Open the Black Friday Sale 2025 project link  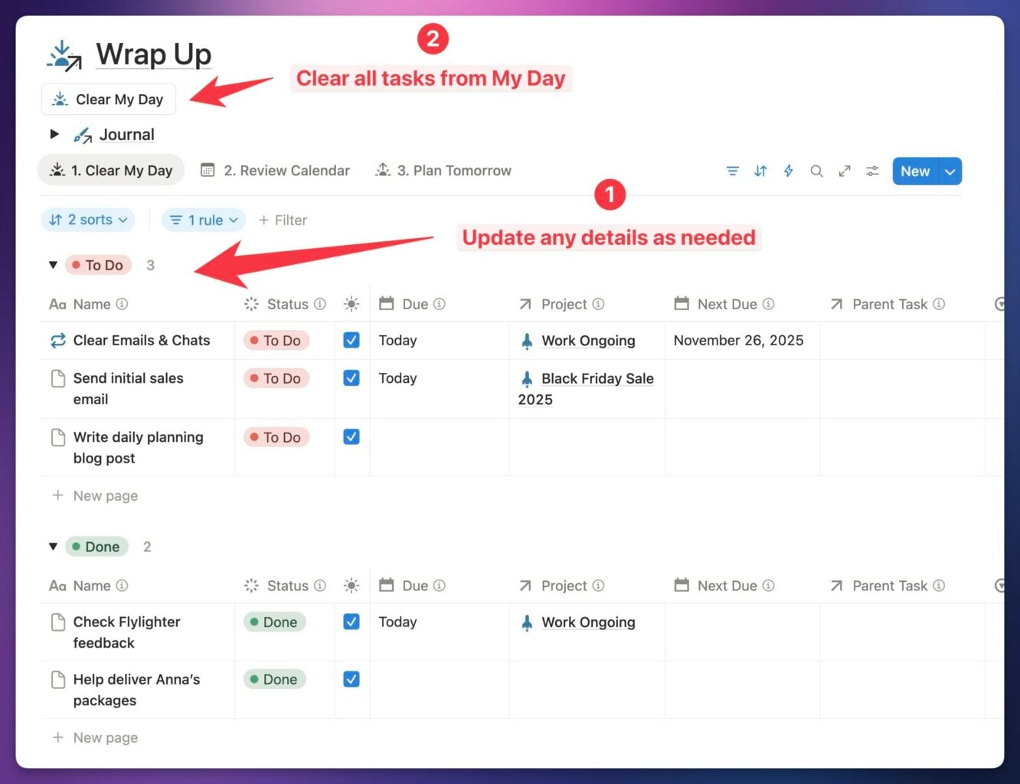pos(597,378)
